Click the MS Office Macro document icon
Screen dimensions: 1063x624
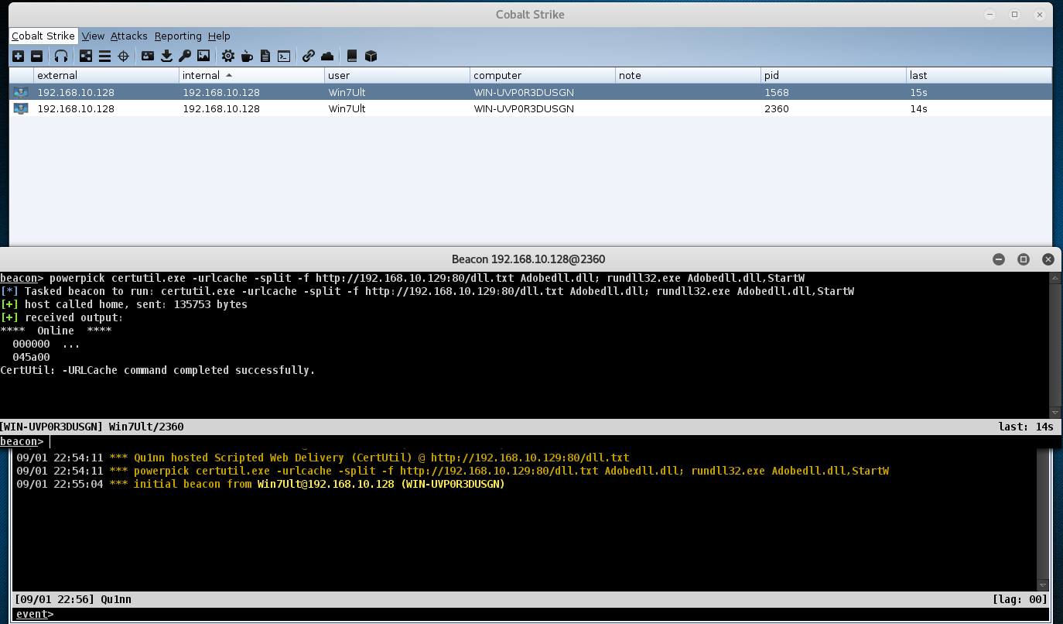[265, 56]
